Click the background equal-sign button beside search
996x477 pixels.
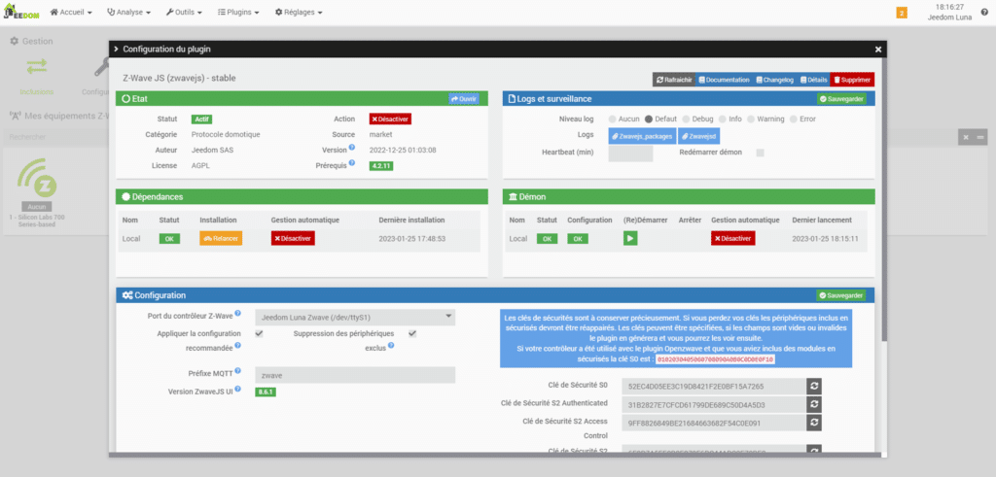click(x=981, y=137)
